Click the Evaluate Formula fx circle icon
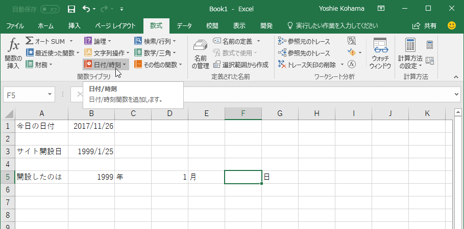 tap(351, 64)
